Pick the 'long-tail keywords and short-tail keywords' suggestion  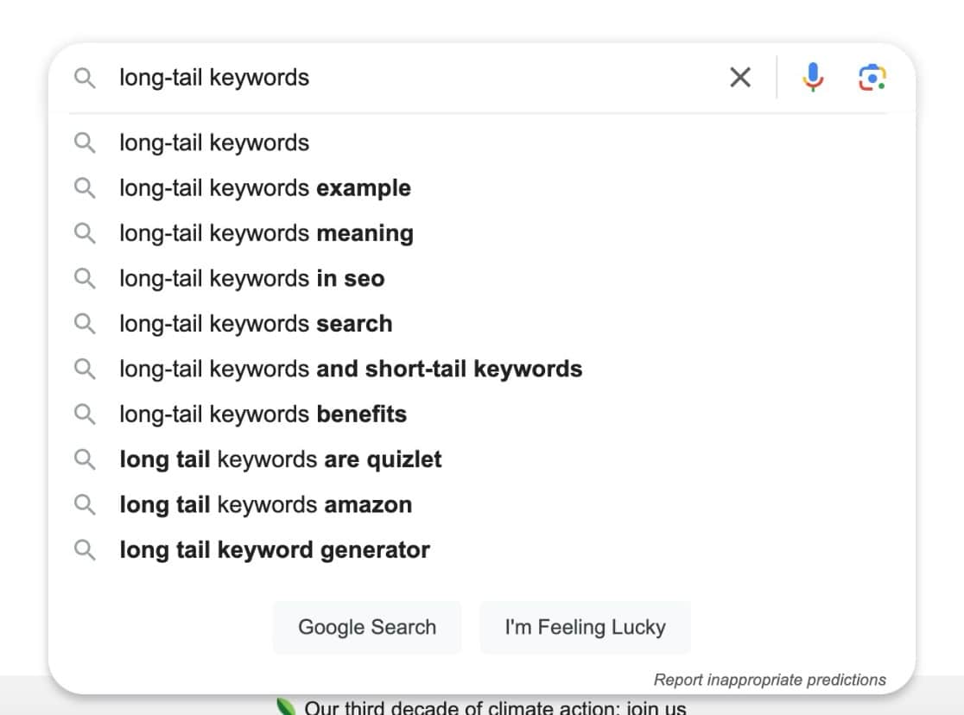[351, 368]
